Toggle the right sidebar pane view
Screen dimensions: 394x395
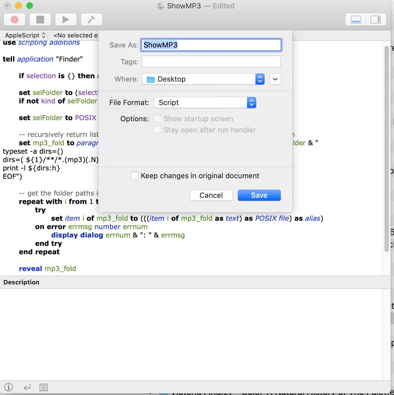click(x=376, y=20)
